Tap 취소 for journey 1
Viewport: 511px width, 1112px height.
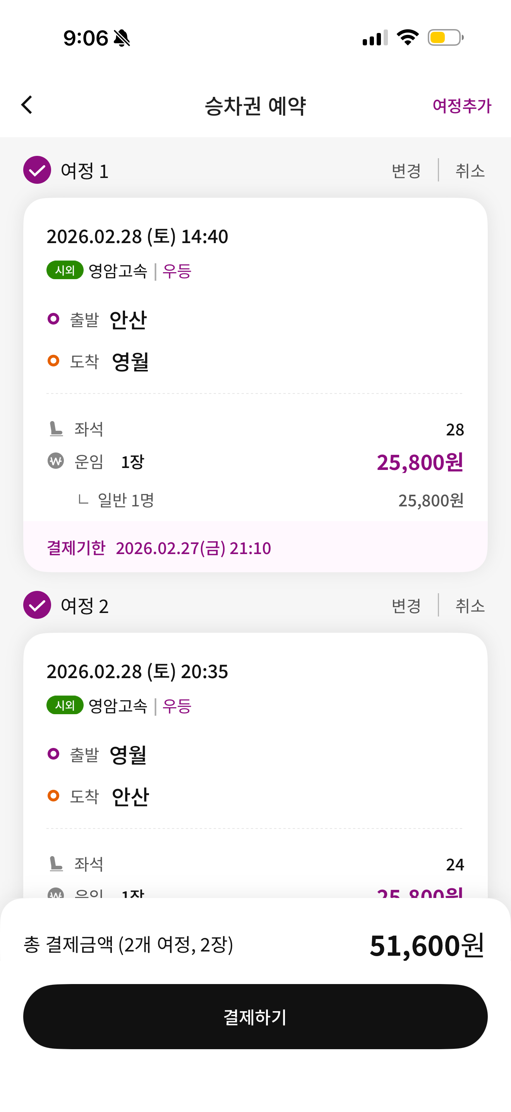click(470, 171)
